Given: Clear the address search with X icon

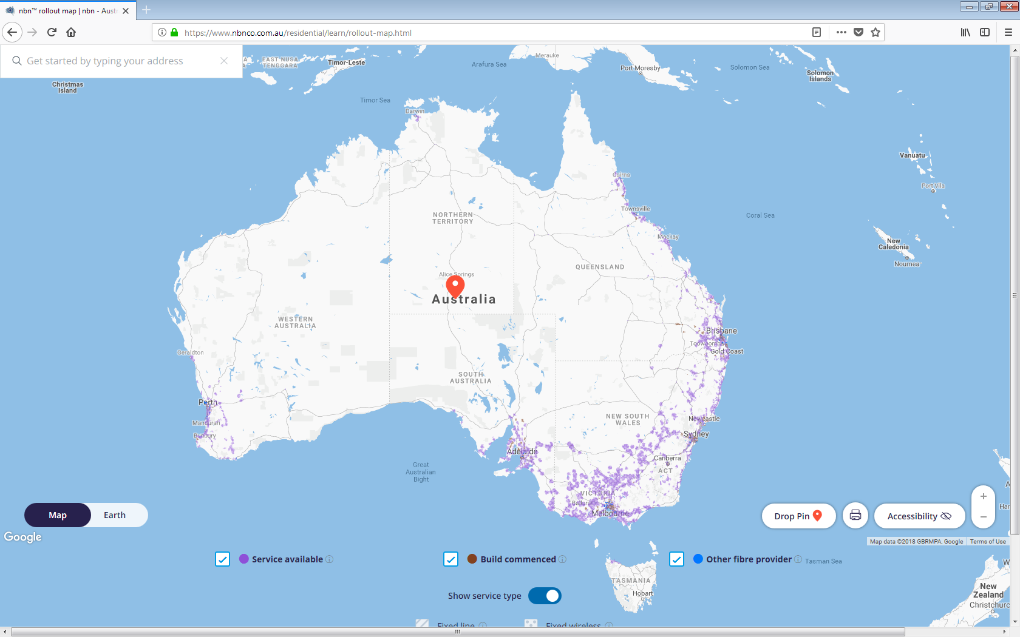Looking at the screenshot, I should click(x=224, y=61).
